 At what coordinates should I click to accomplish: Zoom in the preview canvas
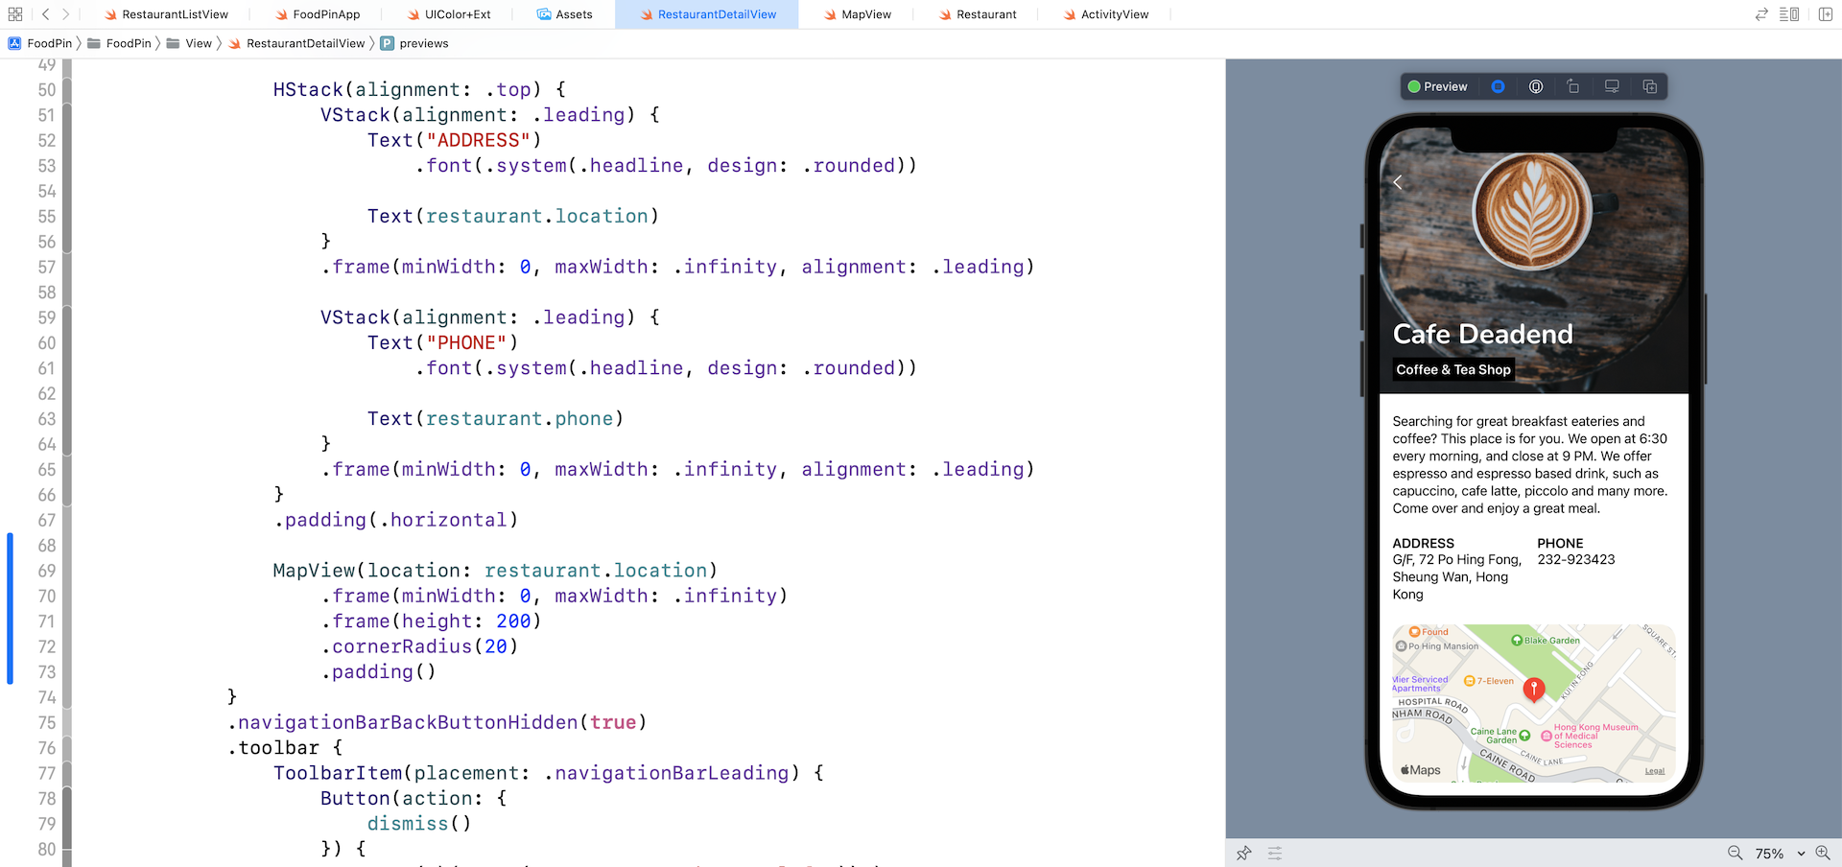pyautogui.click(x=1823, y=853)
